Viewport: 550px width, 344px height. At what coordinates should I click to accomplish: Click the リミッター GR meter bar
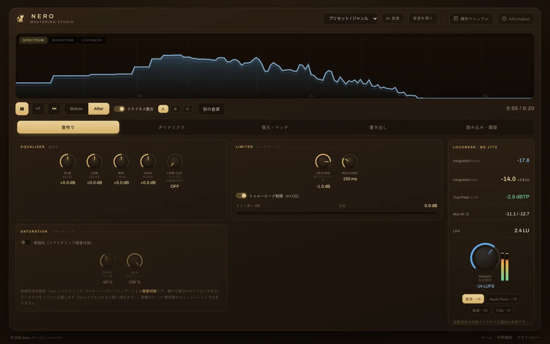coord(336,213)
